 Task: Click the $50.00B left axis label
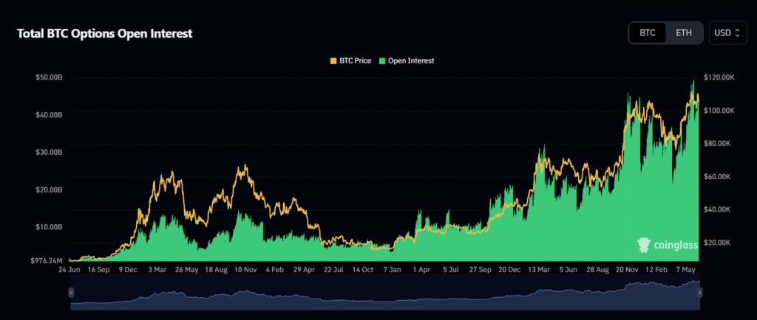[x=49, y=77]
